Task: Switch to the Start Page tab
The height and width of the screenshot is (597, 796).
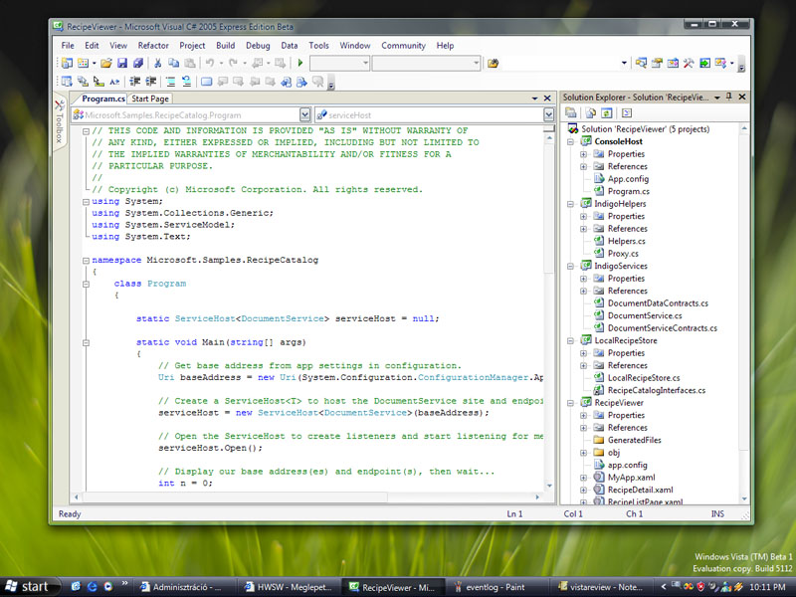Action: point(150,99)
